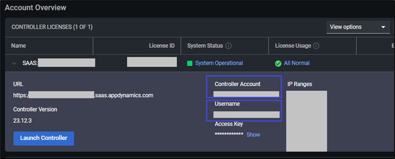This screenshot has width=395, height=159.
Task: Click the controller version 23.12.3 value
Action: pyautogui.click(x=23, y=121)
